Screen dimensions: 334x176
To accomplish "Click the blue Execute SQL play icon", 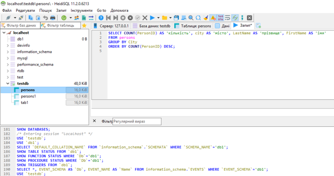I will [152, 18].
